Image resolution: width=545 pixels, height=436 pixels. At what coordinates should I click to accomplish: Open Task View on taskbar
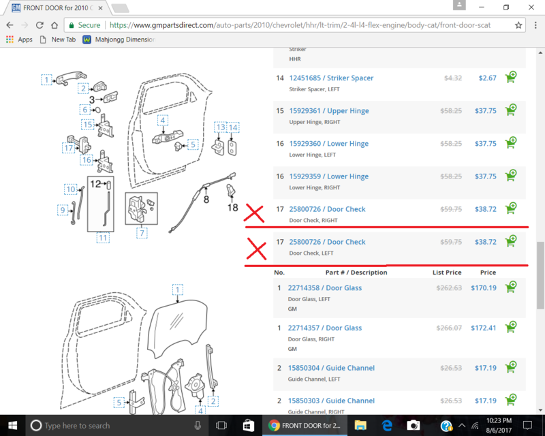click(221, 425)
